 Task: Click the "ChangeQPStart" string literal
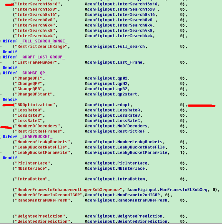tap(33, 94)
